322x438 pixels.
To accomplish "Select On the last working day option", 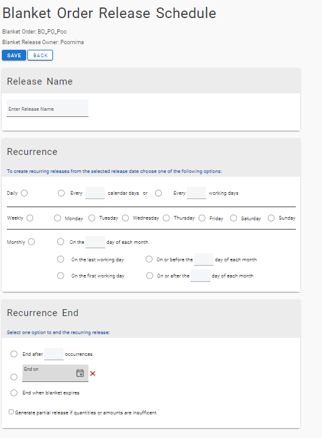I will tap(60, 259).
